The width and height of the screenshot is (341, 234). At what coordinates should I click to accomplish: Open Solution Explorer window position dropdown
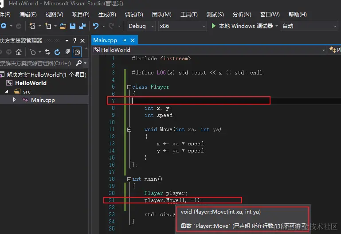(67, 41)
